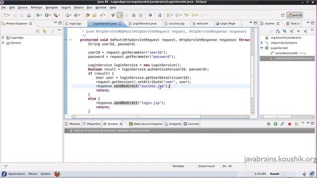Launch Firefox from the system panel
The width and height of the screenshot is (317, 178).
[x=57, y=174]
